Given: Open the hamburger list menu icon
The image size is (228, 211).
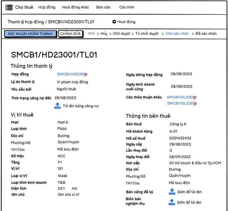Looking at the screenshot, I should pyautogui.click(x=9, y=7).
